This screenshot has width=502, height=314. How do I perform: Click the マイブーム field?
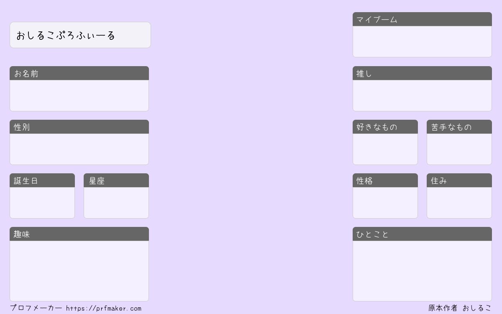point(422,41)
